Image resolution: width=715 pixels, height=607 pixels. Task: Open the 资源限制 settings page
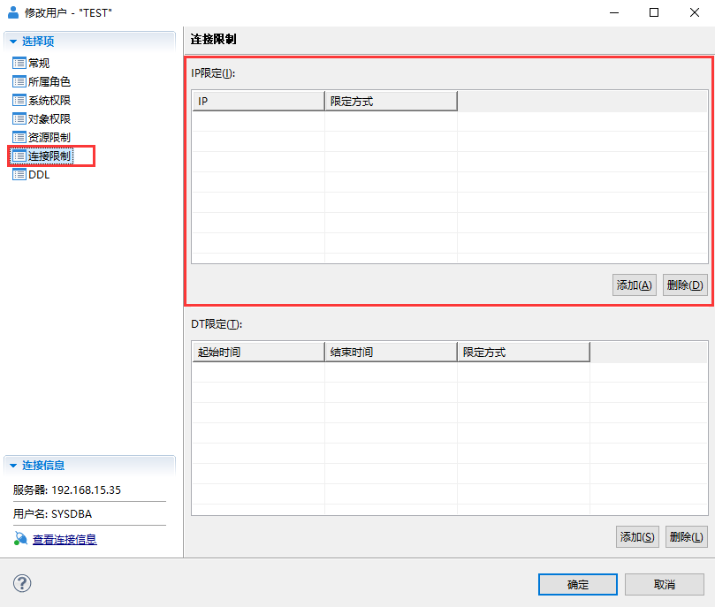(49, 137)
